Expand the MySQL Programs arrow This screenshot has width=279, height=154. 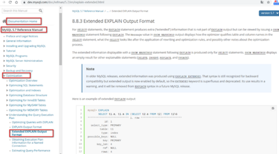click(4, 56)
